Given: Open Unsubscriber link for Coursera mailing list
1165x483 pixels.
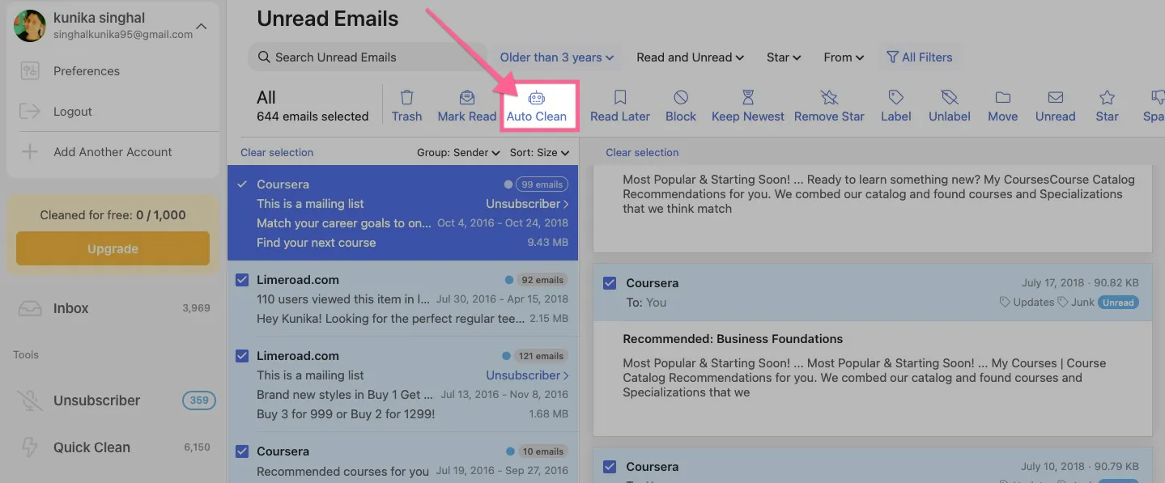Looking at the screenshot, I should [x=527, y=204].
